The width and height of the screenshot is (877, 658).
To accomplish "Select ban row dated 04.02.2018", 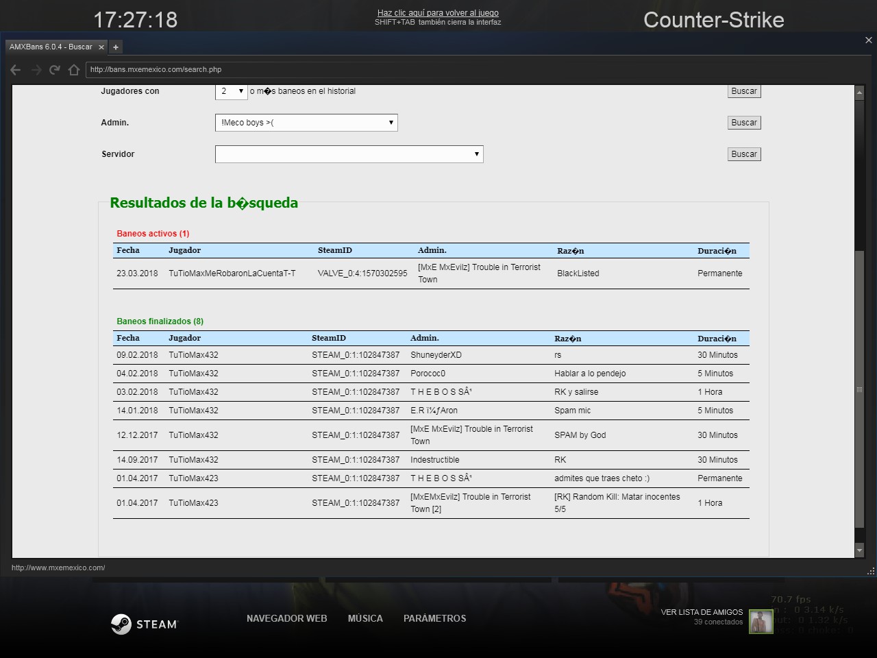I will (431, 374).
